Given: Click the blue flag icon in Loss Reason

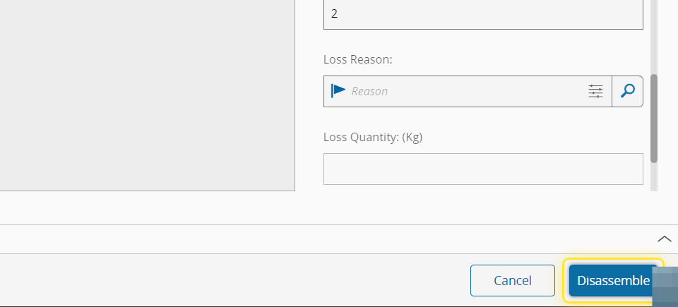Looking at the screenshot, I should click(x=338, y=91).
